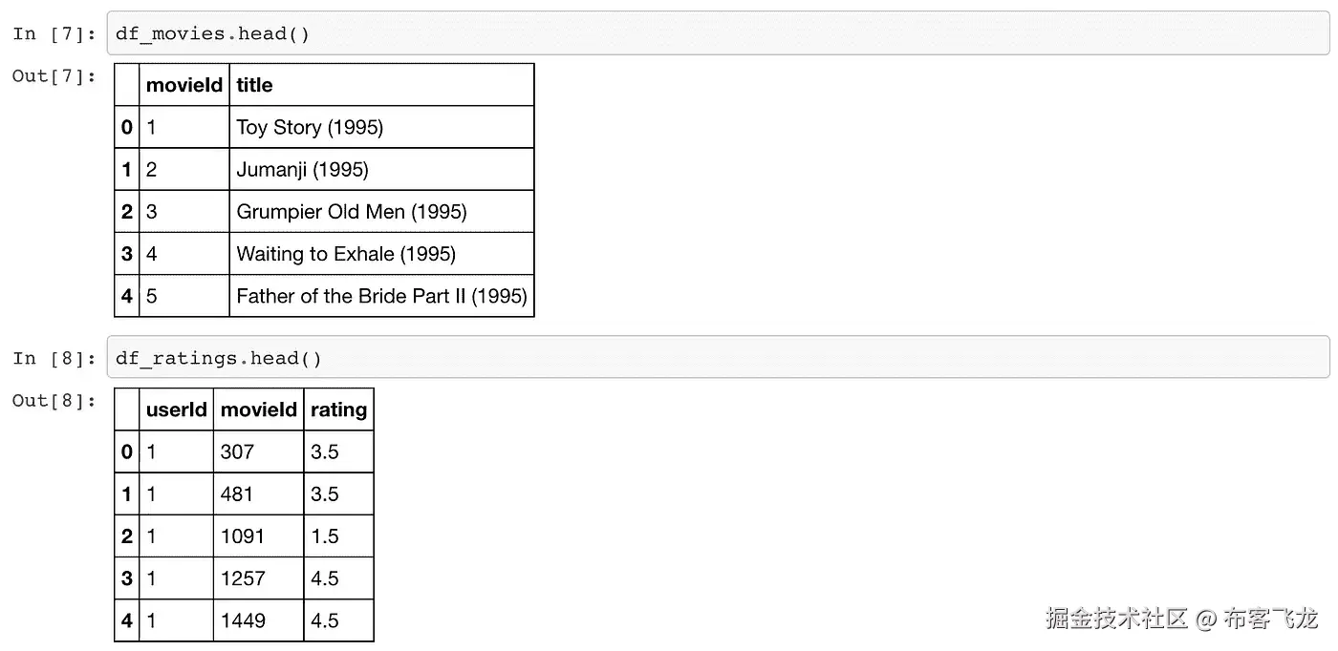Click the df_ratings.head() code cell
The image size is (1338, 651).
click(x=717, y=358)
